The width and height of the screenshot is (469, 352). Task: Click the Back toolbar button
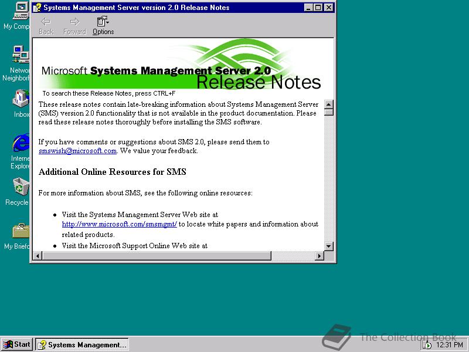tap(46, 26)
